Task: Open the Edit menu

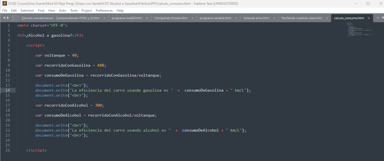Action: [x=14, y=11]
